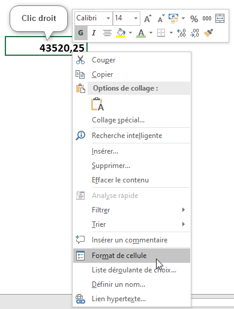Remove a decimal place with decrease decimal icon
This screenshot has width=234, height=309.
coord(194,33)
